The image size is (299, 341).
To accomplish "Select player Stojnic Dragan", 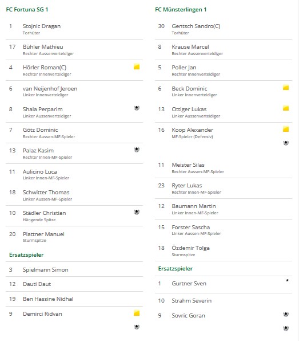I will point(42,26).
